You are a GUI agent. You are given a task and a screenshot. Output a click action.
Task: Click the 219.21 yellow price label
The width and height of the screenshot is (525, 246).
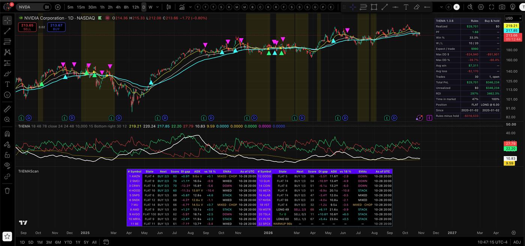(x=512, y=26)
